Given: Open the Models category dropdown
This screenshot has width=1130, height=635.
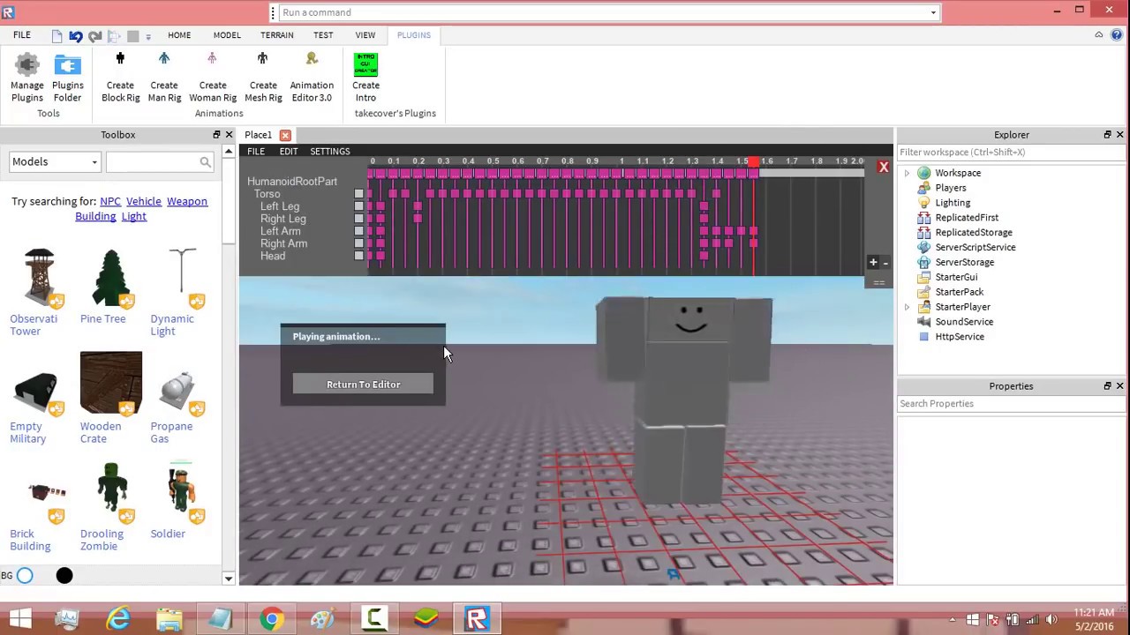Looking at the screenshot, I should tap(55, 162).
